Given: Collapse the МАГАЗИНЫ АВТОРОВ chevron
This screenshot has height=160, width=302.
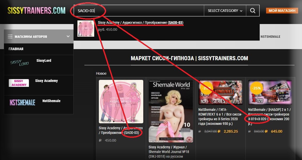Looking at the screenshot, I should (x=68, y=36).
